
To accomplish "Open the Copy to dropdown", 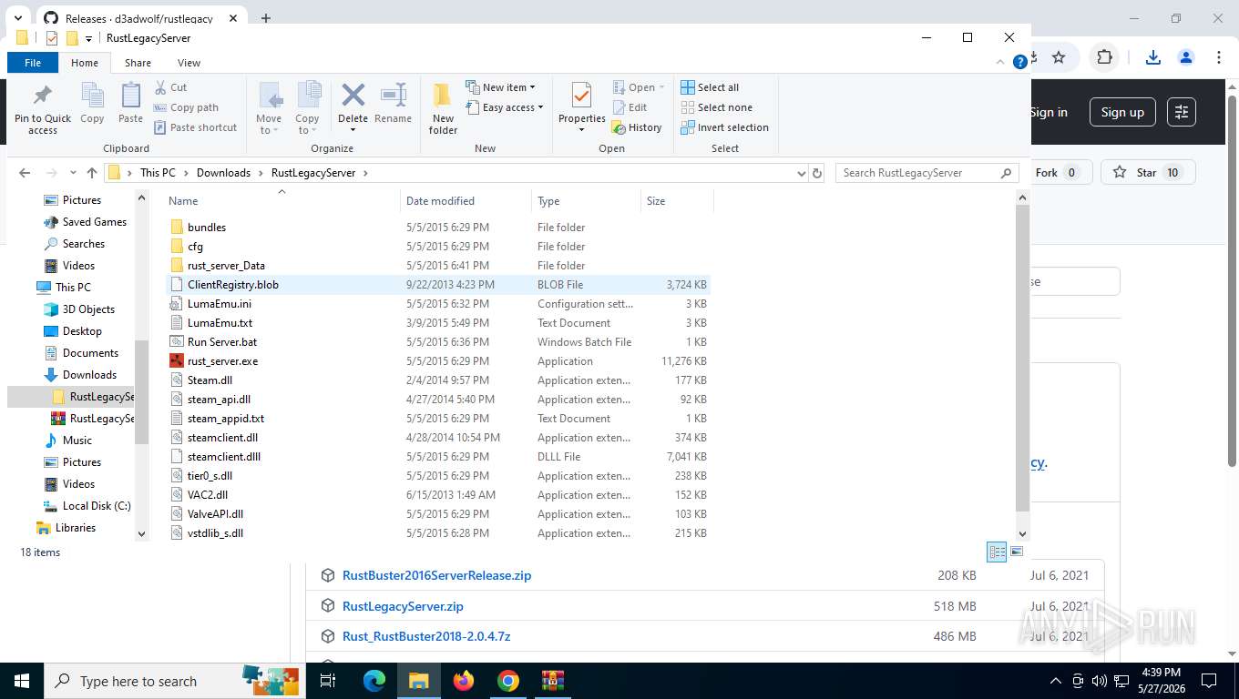I will click(307, 109).
